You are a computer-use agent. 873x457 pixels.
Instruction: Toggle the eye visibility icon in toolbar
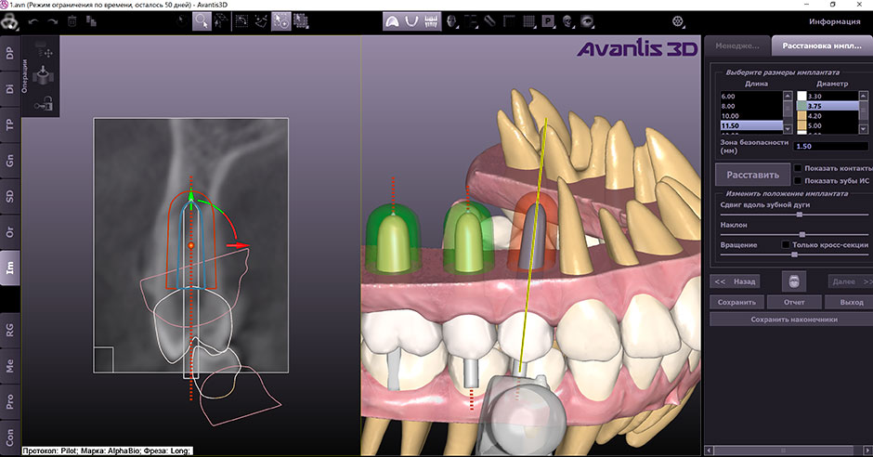tap(587, 21)
